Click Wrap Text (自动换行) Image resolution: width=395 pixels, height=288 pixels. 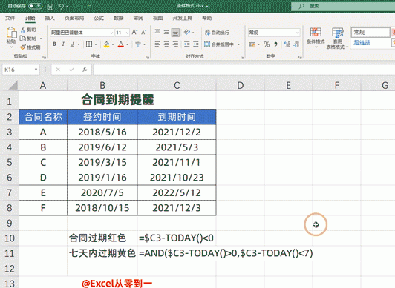(217, 33)
